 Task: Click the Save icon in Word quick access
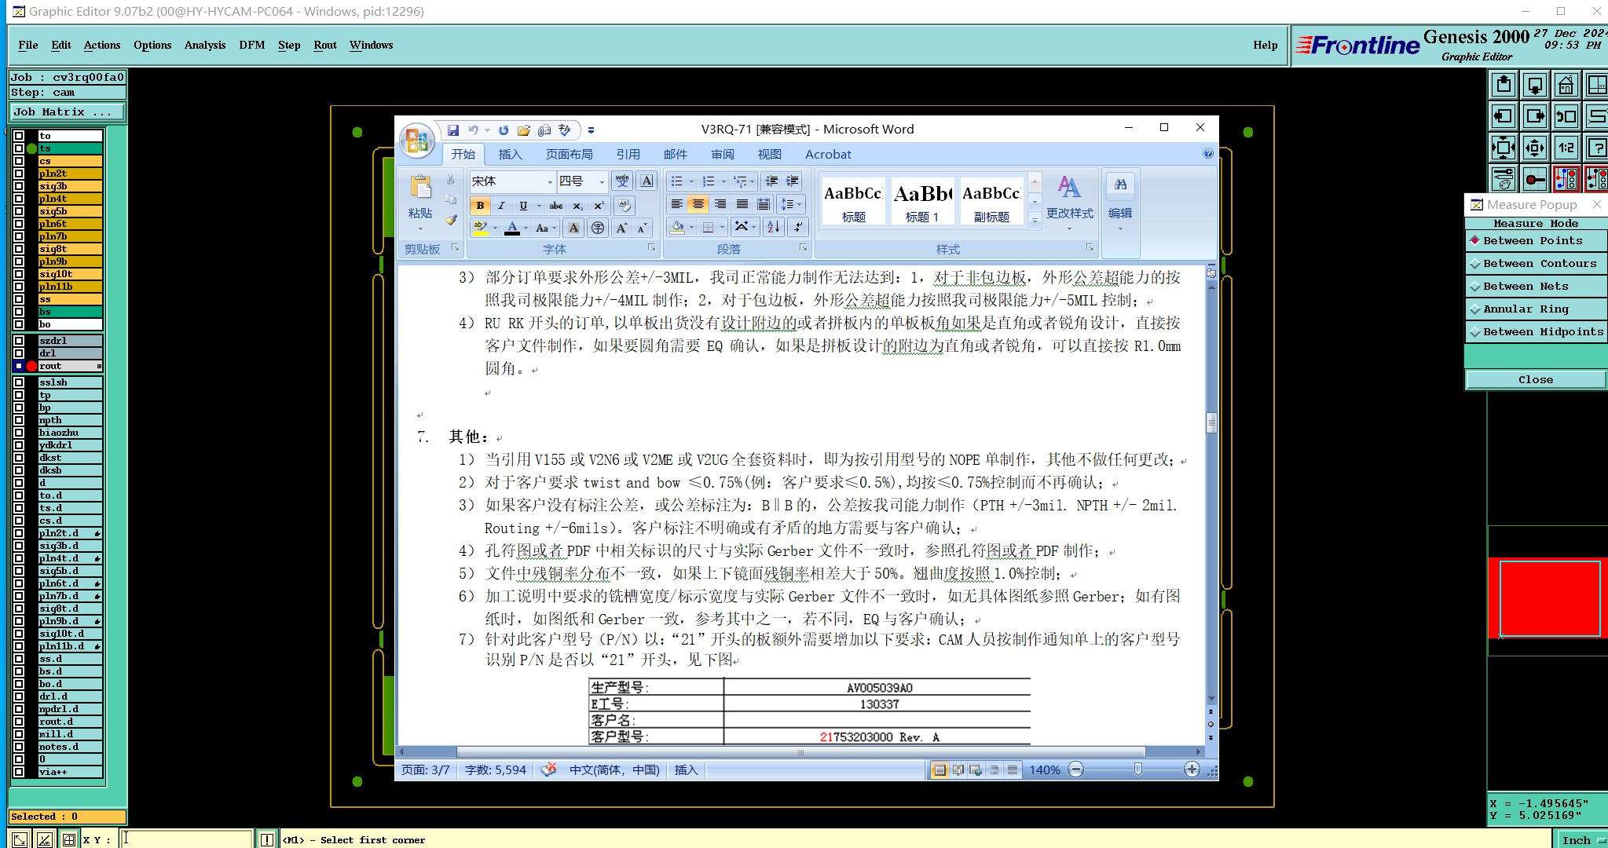pos(453,130)
